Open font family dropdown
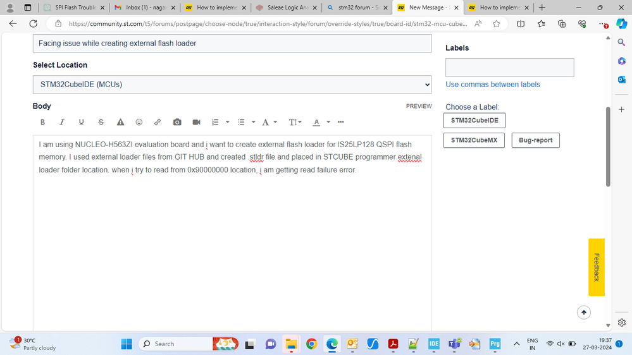 tap(270, 122)
